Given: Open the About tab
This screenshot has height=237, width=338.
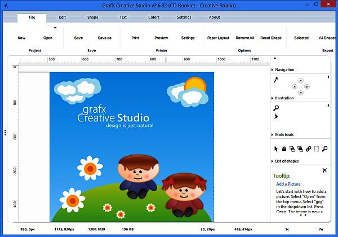Looking at the screenshot, I should point(215,17).
